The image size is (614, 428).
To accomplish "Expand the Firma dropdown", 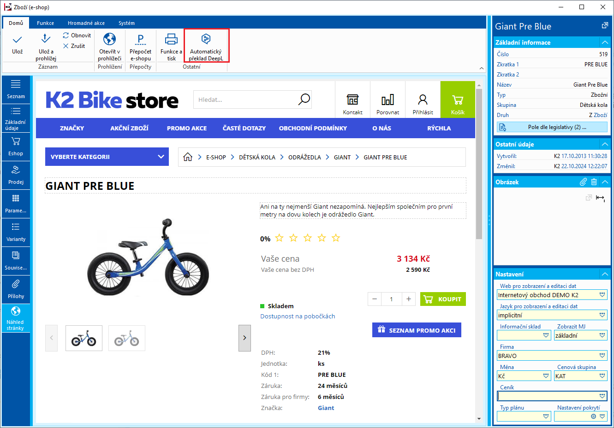I will point(602,356).
